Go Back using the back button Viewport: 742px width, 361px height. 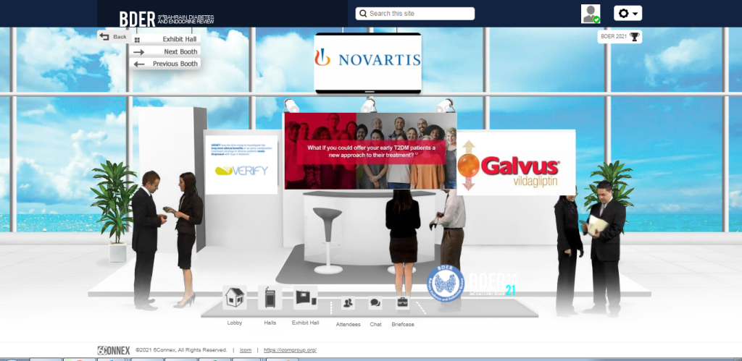(113, 37)
